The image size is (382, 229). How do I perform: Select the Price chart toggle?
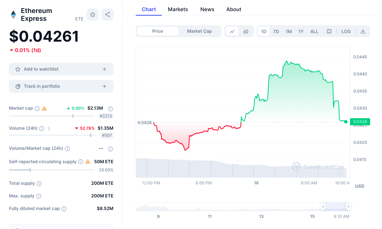tap(158, 31)
